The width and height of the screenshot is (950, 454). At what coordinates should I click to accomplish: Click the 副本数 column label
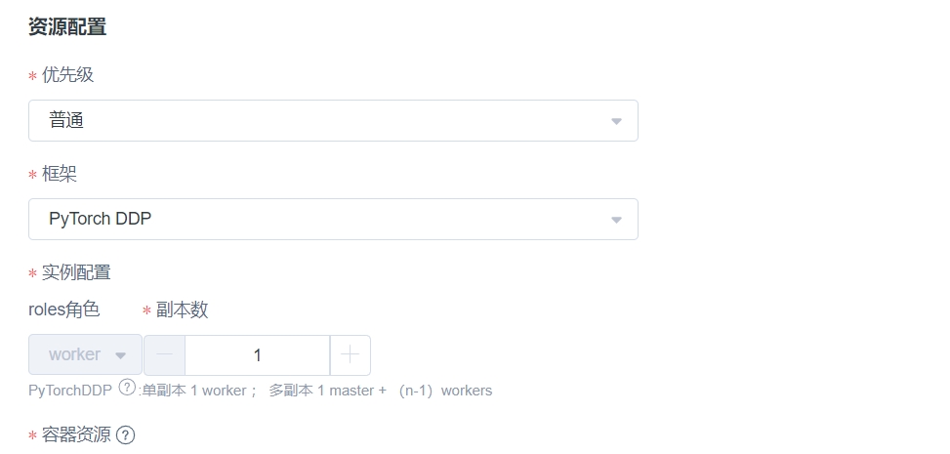182,310
